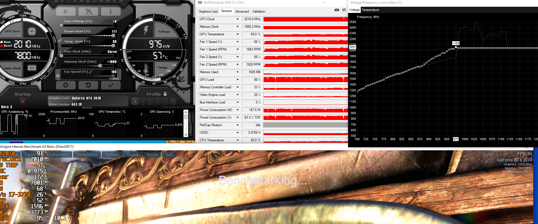Click Heaven Benchmark Sound button

pyautogui.click(x=152, y=154)
